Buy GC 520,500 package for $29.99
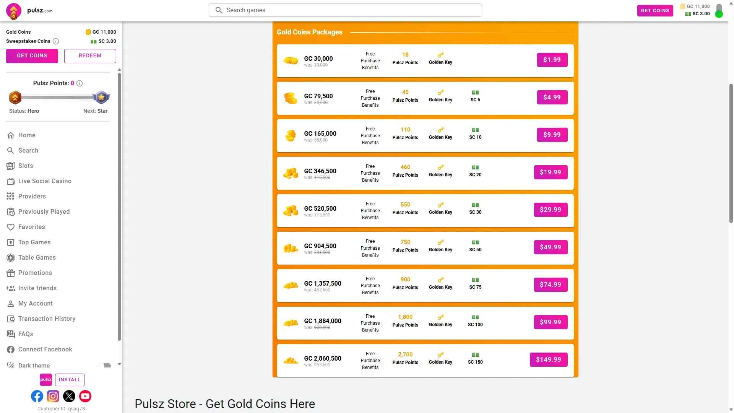This screenshot has height=413, width=734. (550, 210)
